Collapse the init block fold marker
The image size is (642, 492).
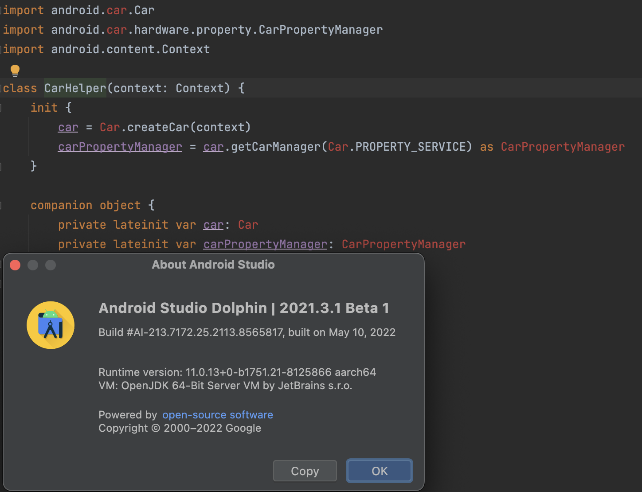click(x=1, y=108)
